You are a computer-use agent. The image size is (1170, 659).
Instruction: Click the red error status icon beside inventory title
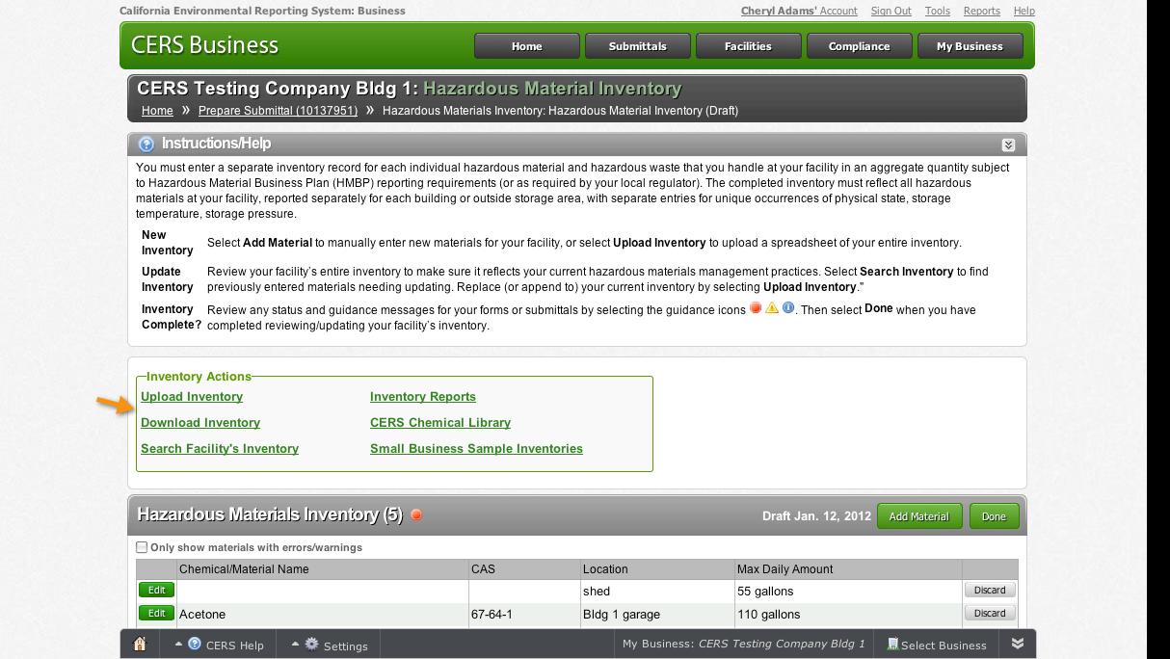pyautogui.click(x=416, y=514)
